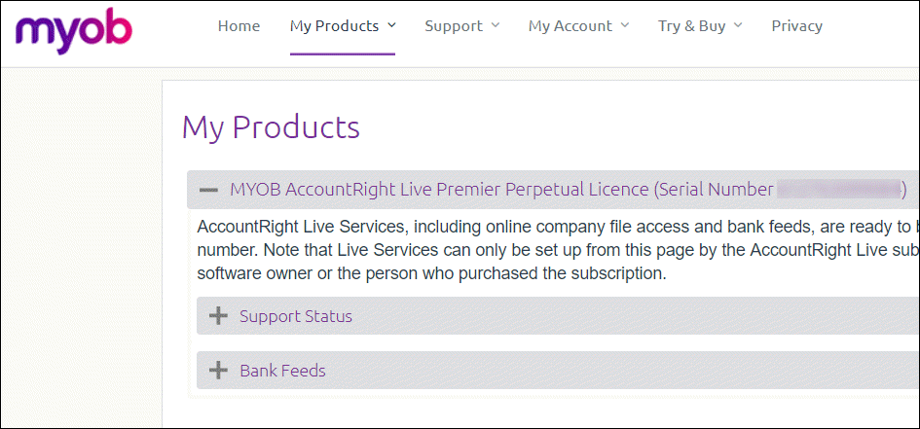Select the My Account menu label

(570, 26)
